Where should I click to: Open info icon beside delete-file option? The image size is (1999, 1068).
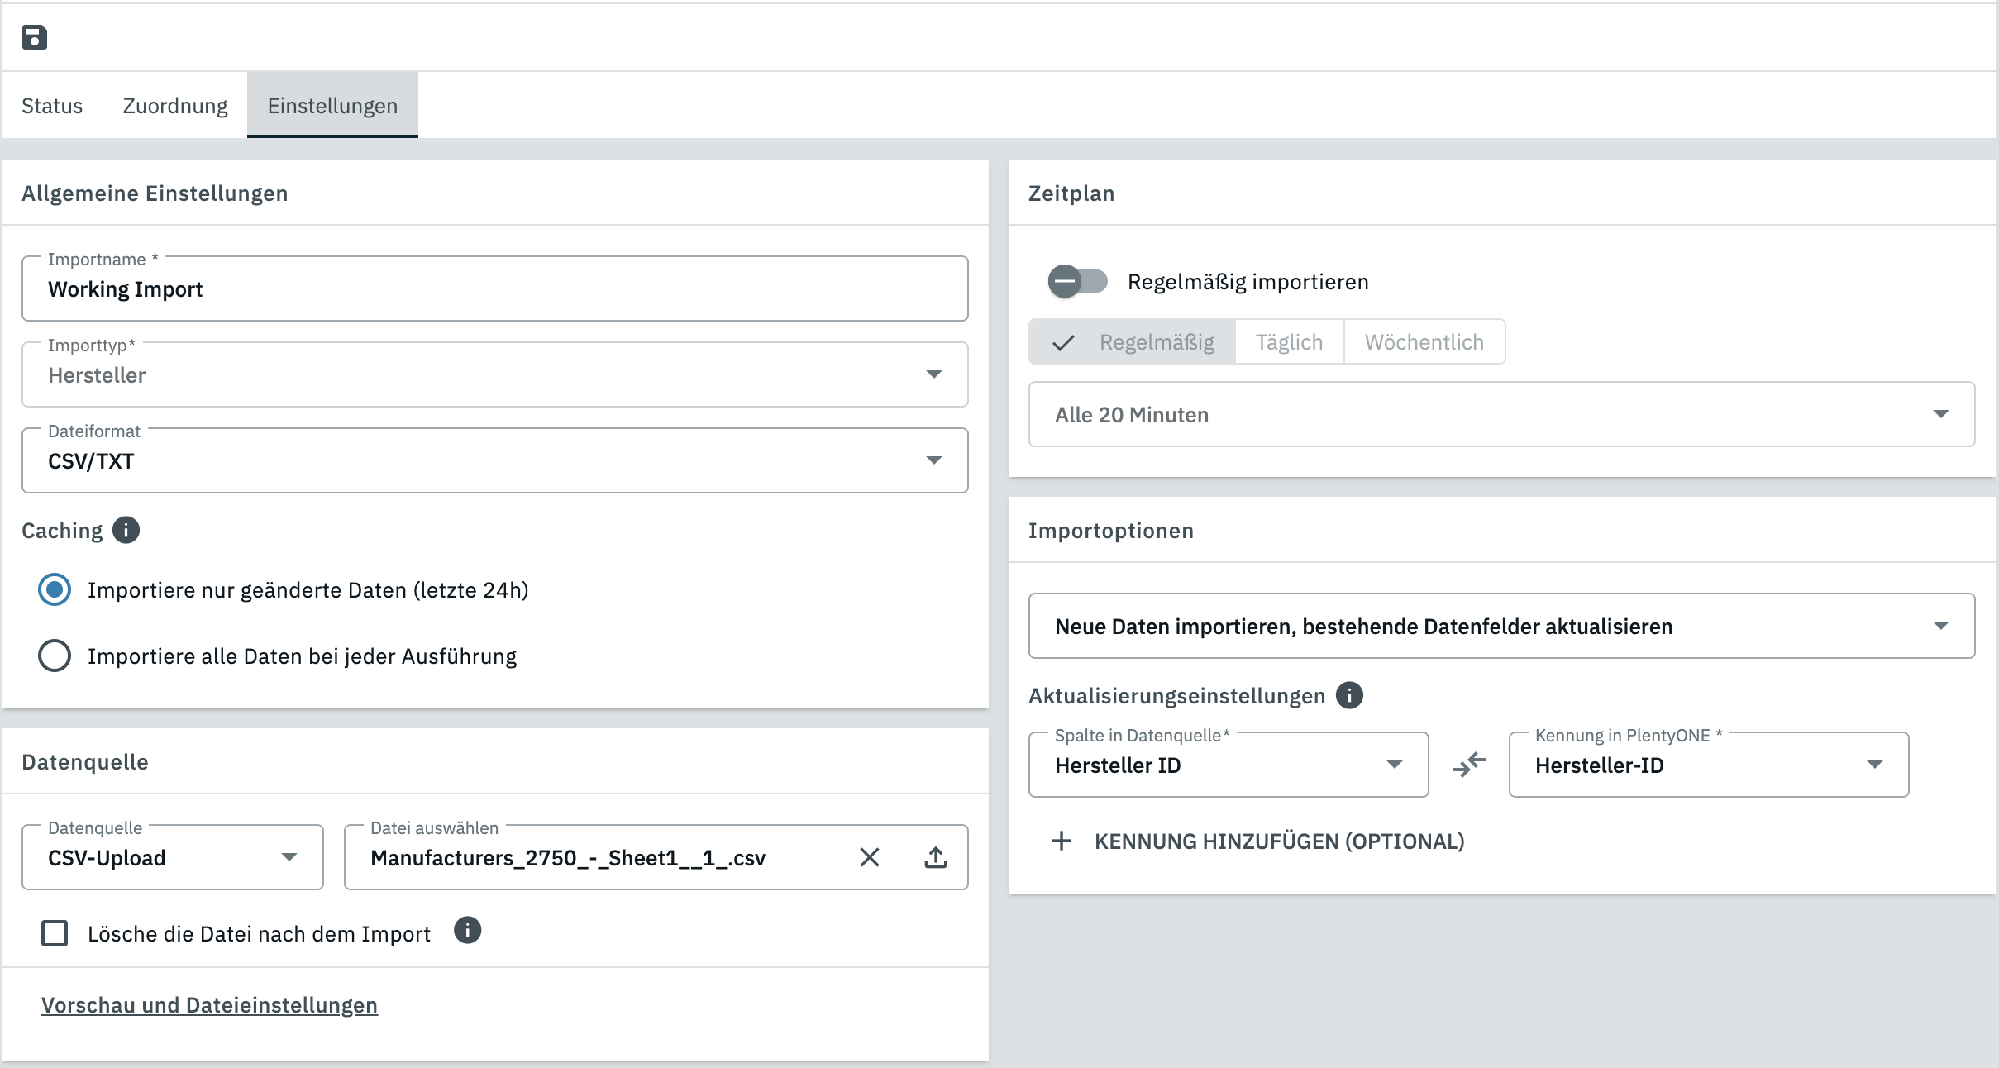click(467, 931)
